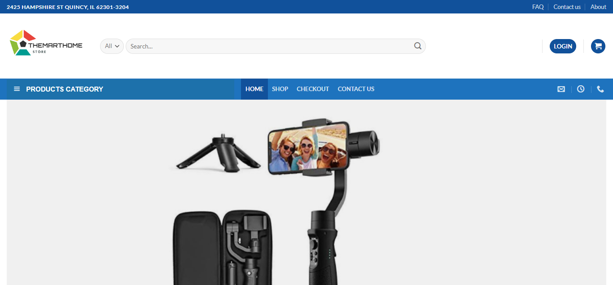
Task: Click the top bar Contact us link
Action: (x=567, y=7)
